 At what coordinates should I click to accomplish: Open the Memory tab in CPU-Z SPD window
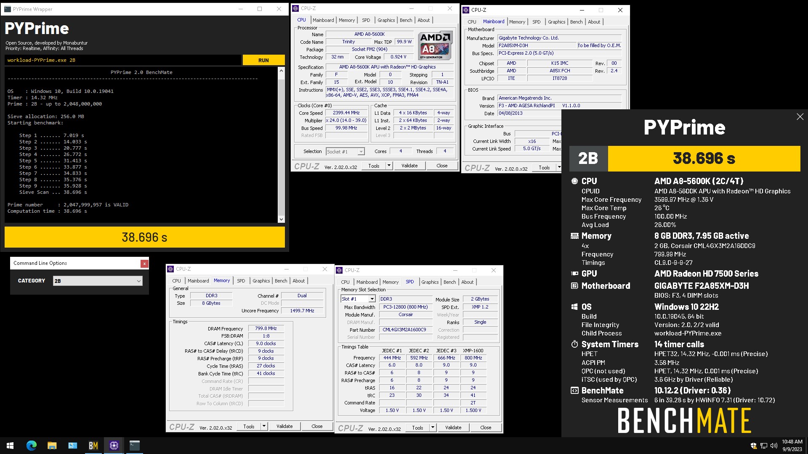390,282
